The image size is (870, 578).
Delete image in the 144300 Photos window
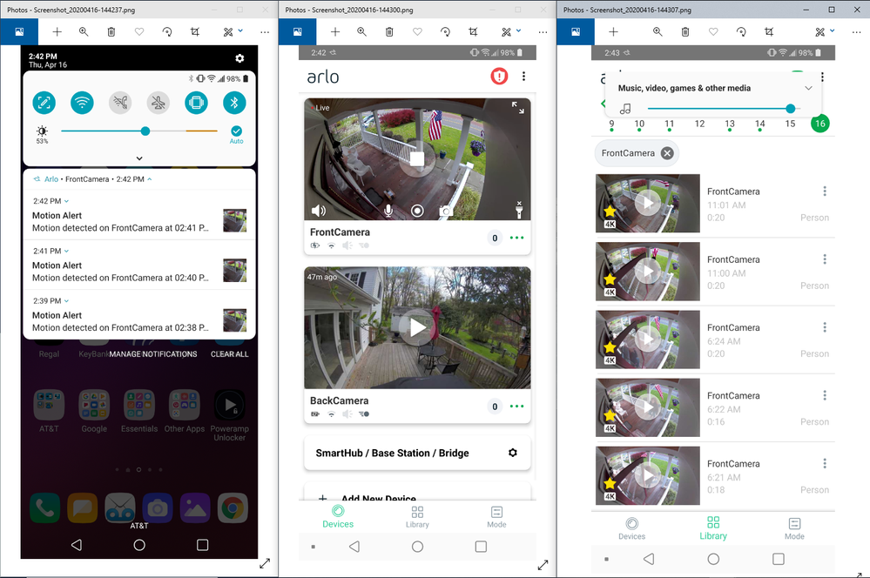(389, 32)
